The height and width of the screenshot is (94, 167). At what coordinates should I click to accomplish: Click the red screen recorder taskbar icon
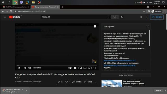click(x=39, y=2)
